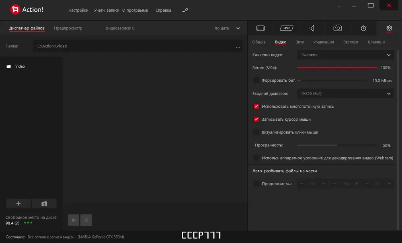The width and height of the screenshot is (402, 243).
Task: Open О программе menu
Action: [135, 10]
